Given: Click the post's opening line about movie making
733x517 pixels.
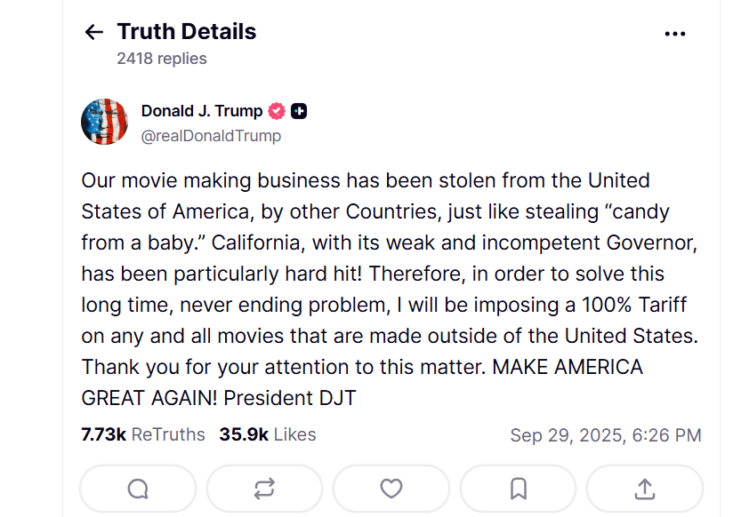Looking at the screenshot, I should [x=365, y=180].
